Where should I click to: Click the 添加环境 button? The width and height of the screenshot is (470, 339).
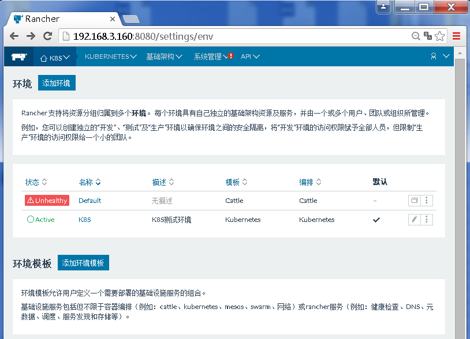[x=57, y=83]
